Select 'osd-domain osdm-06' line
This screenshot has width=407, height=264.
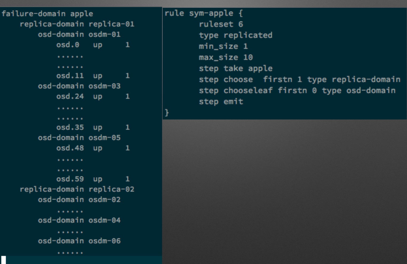79,241
